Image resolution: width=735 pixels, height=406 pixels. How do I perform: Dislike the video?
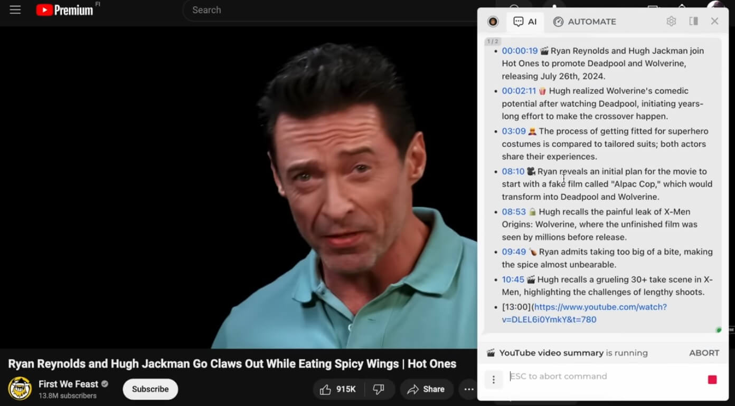(x=379, y=389)
